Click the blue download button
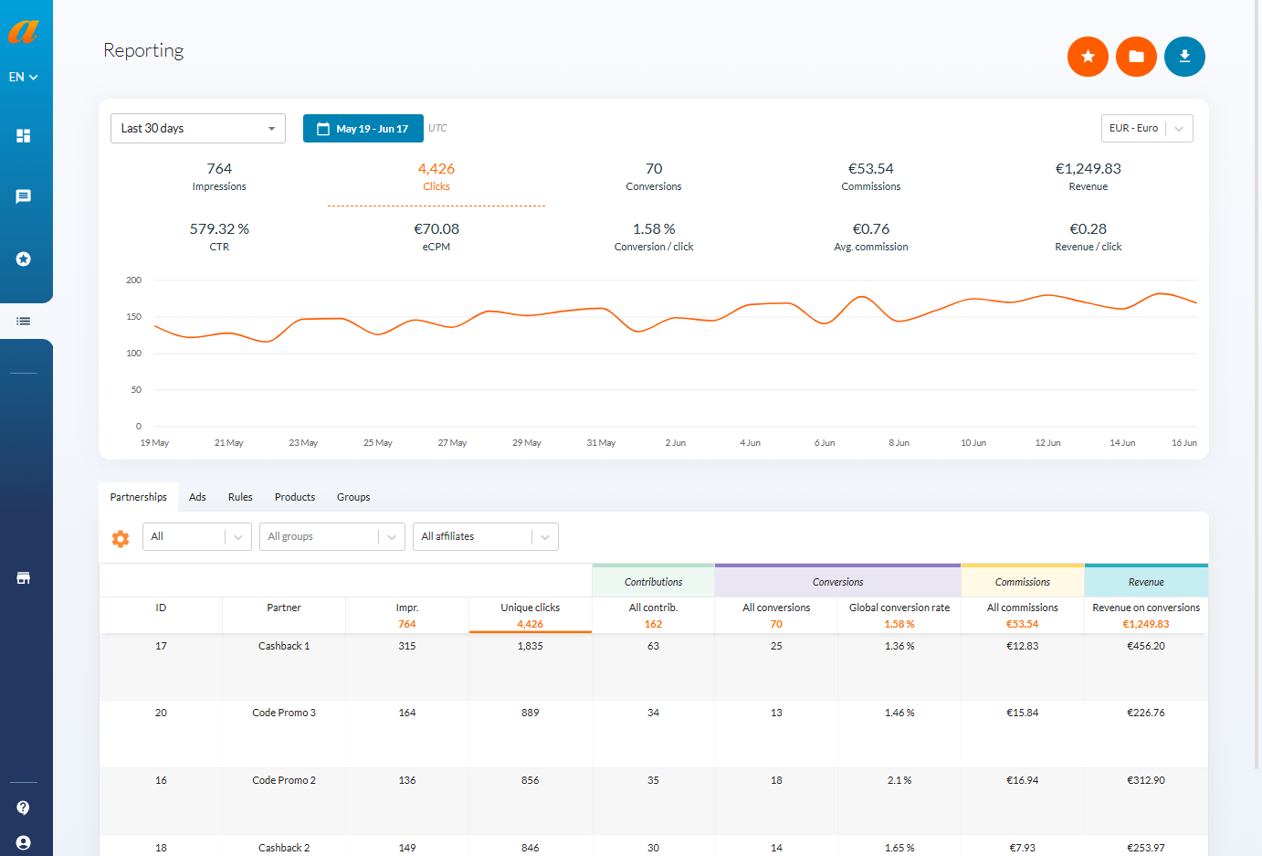Image resolution: width=1262 pixels, height=856 pixels. [x=1184, y=57]
